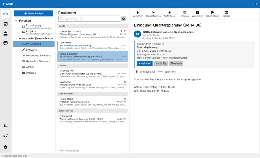Open Gelöschte Elemente folder
This screenshot has height=158, width=260.
click(x=34, y=61)
